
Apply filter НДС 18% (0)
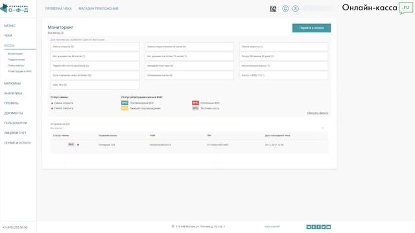click(95, 85)
